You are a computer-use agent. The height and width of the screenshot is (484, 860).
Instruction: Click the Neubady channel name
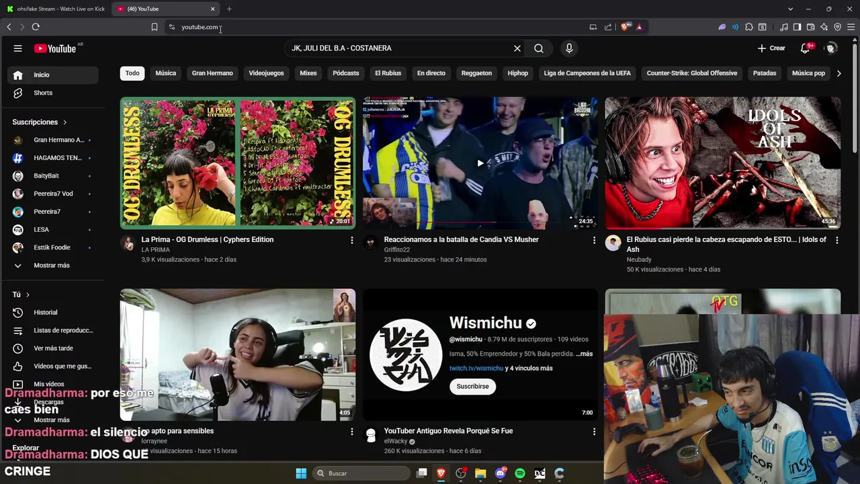pos(639,259)
